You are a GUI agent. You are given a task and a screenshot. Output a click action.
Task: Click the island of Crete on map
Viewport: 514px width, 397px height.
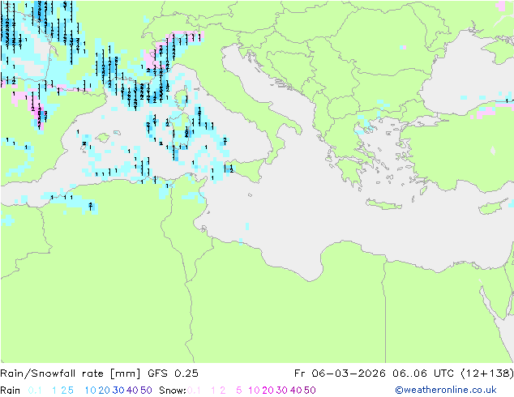click(383, 204)
